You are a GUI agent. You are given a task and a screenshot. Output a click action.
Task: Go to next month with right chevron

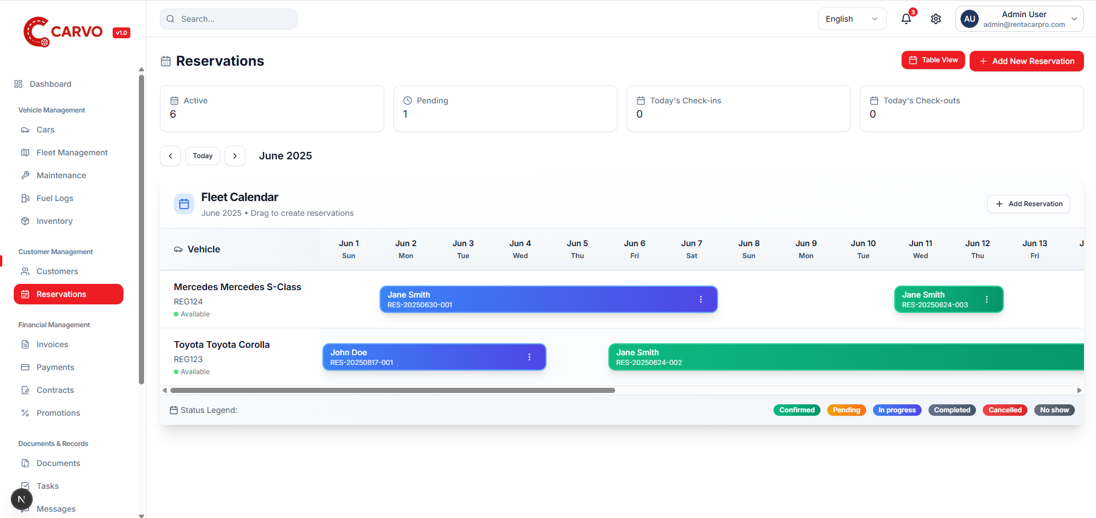(235, 156)
